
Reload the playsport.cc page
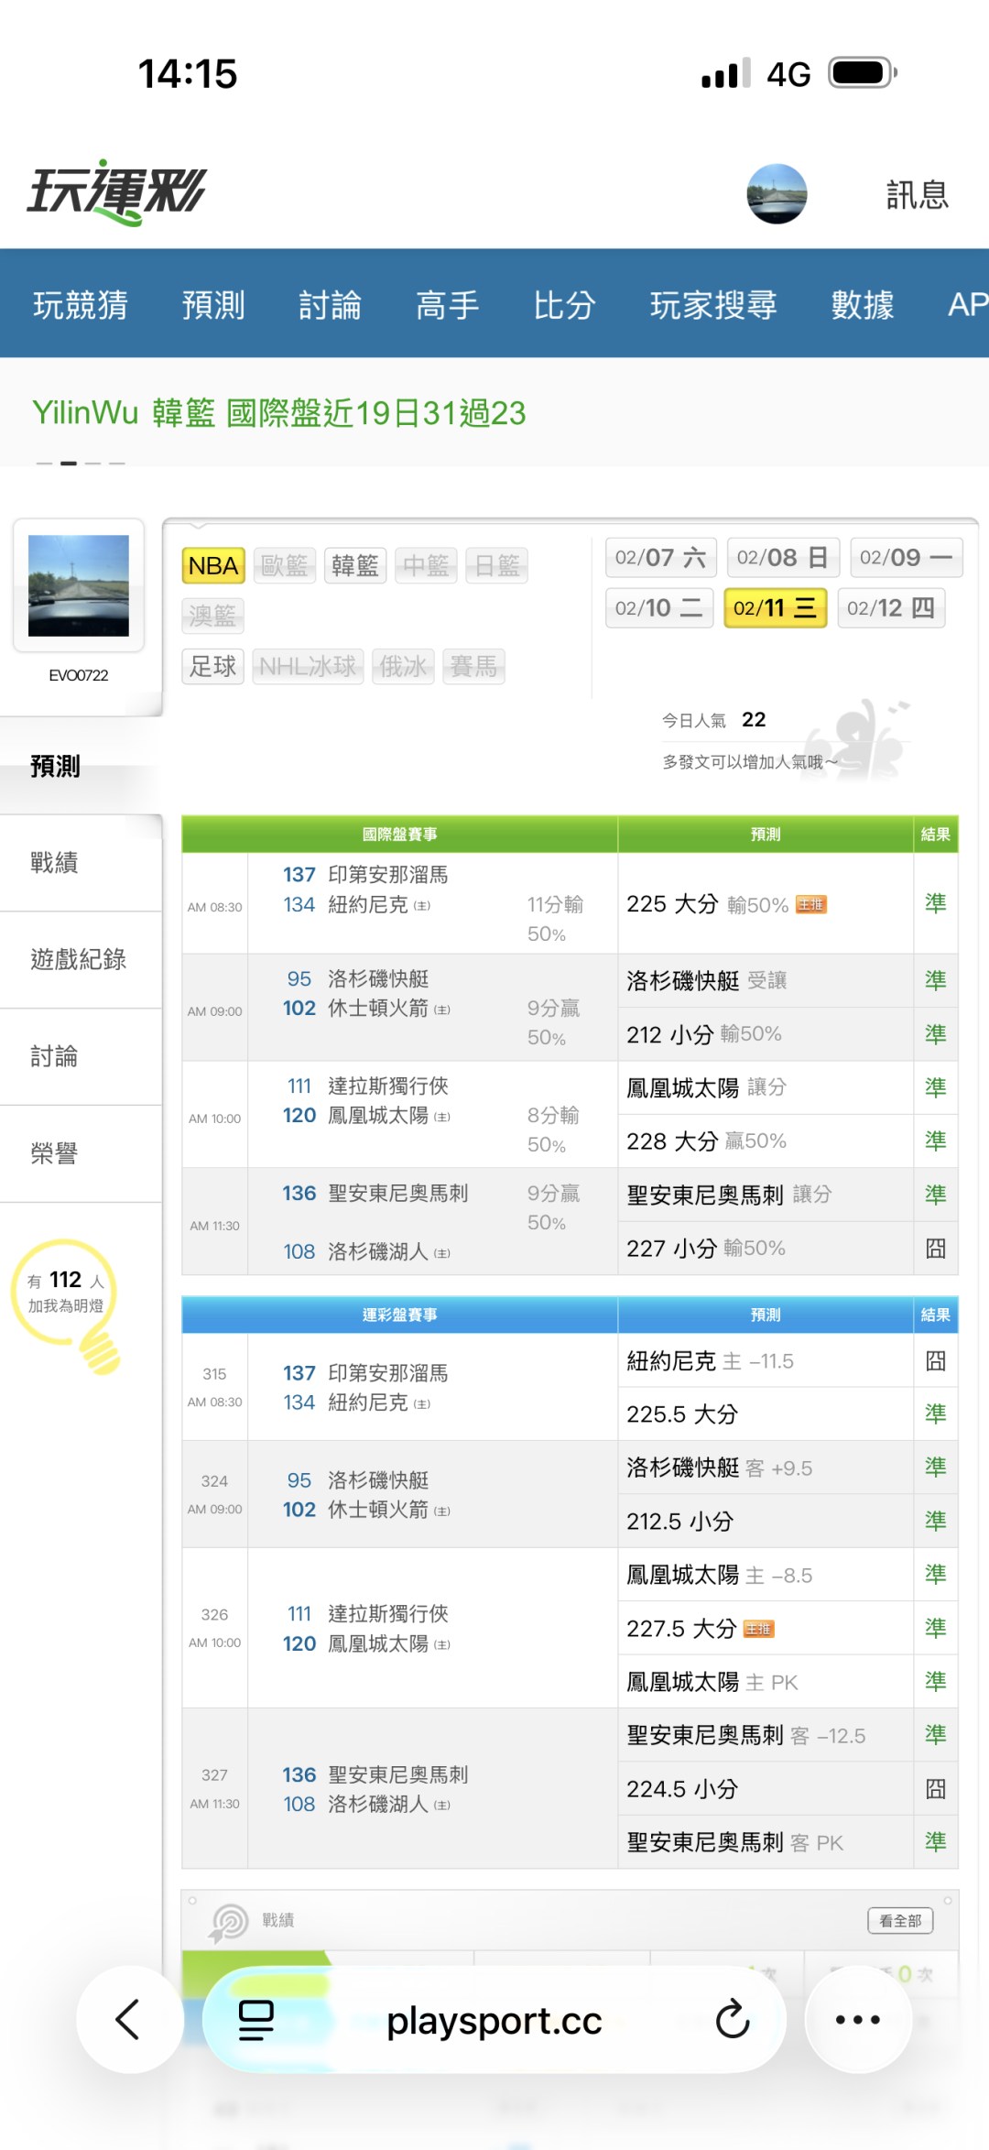[x=733, y=2019]
